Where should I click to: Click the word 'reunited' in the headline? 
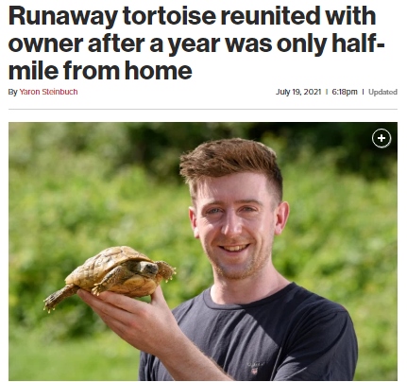[x=271, y=16]
